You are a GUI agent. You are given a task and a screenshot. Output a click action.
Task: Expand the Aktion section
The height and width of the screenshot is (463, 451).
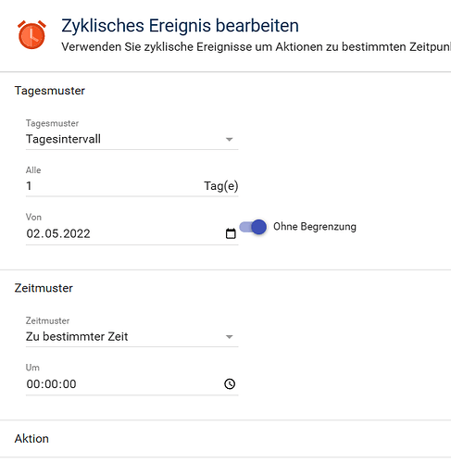coord(225,439)
